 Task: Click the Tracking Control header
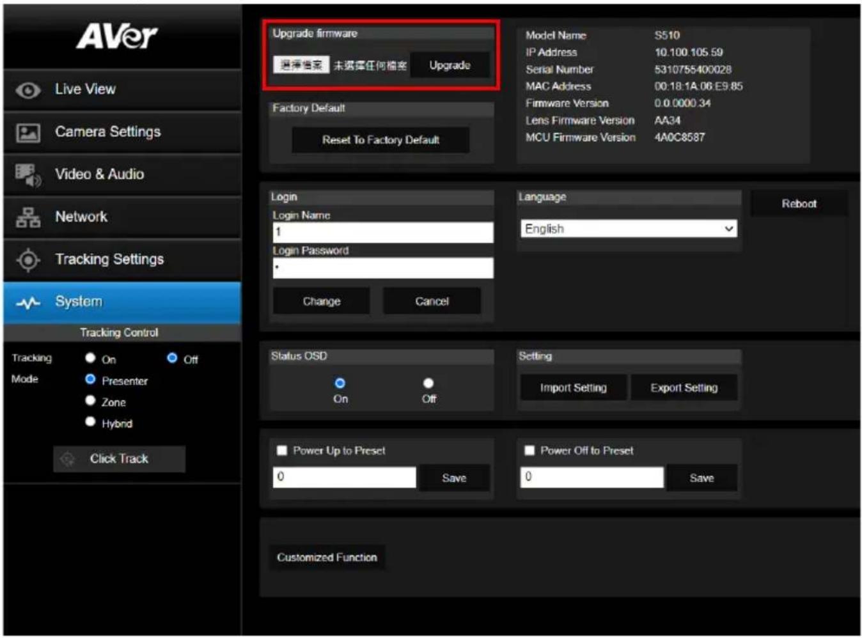tap(122, 332)
